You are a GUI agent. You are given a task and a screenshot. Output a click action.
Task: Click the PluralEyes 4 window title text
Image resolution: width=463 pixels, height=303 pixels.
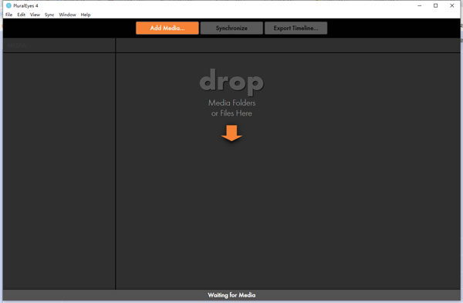pos(25,5)
